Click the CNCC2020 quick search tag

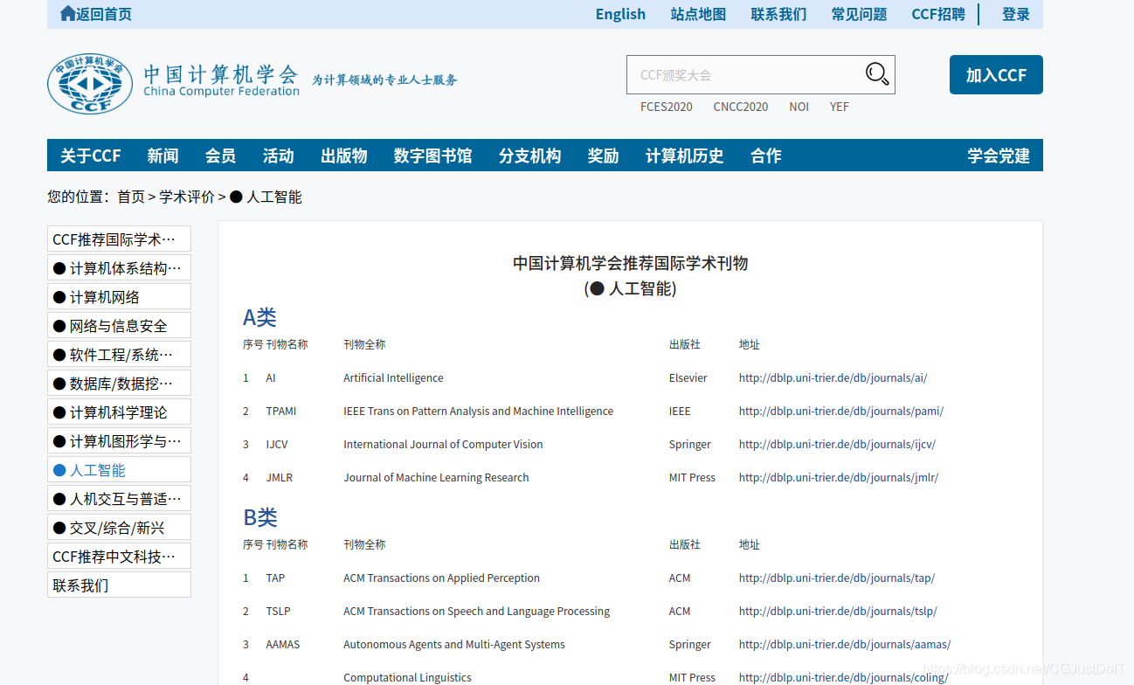pyautogui.click(x=741, y=107)
